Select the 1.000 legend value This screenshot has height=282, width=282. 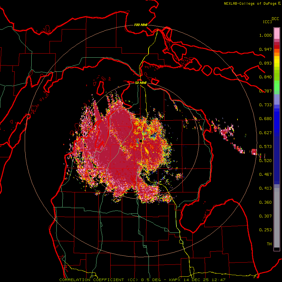tap(265, 35)
